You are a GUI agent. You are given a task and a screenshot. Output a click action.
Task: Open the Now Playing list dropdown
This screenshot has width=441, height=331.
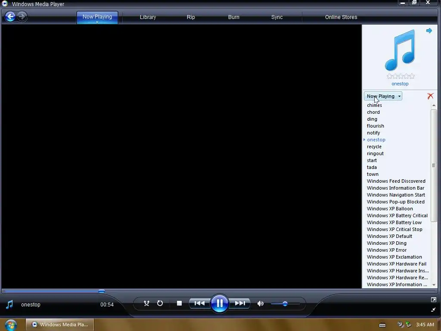coord(383,96)
